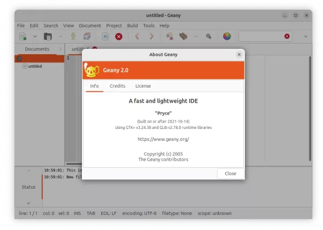The width and height of the screenshot is (323, 230).
Task: Click the New file toolbar icon
Action: point(23,37)
